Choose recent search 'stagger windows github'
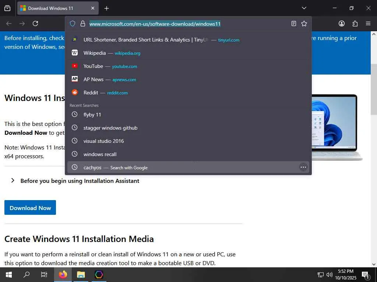The image size is (377, 282). click(188, 128)
